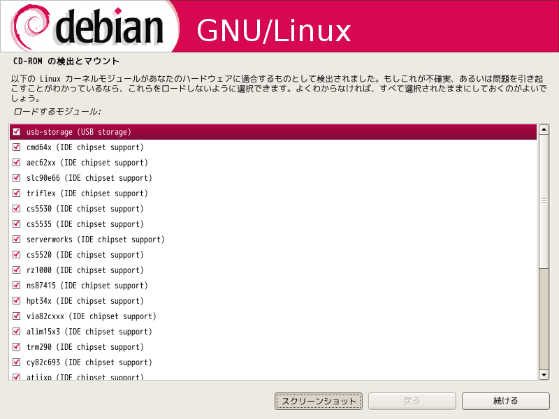Toggle the cs5530 module checkbox
Viewport: 559px width, 419px height.
tap(16, 208)
